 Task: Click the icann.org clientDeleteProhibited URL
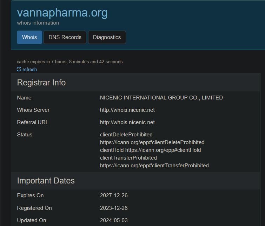click(152, 142)
